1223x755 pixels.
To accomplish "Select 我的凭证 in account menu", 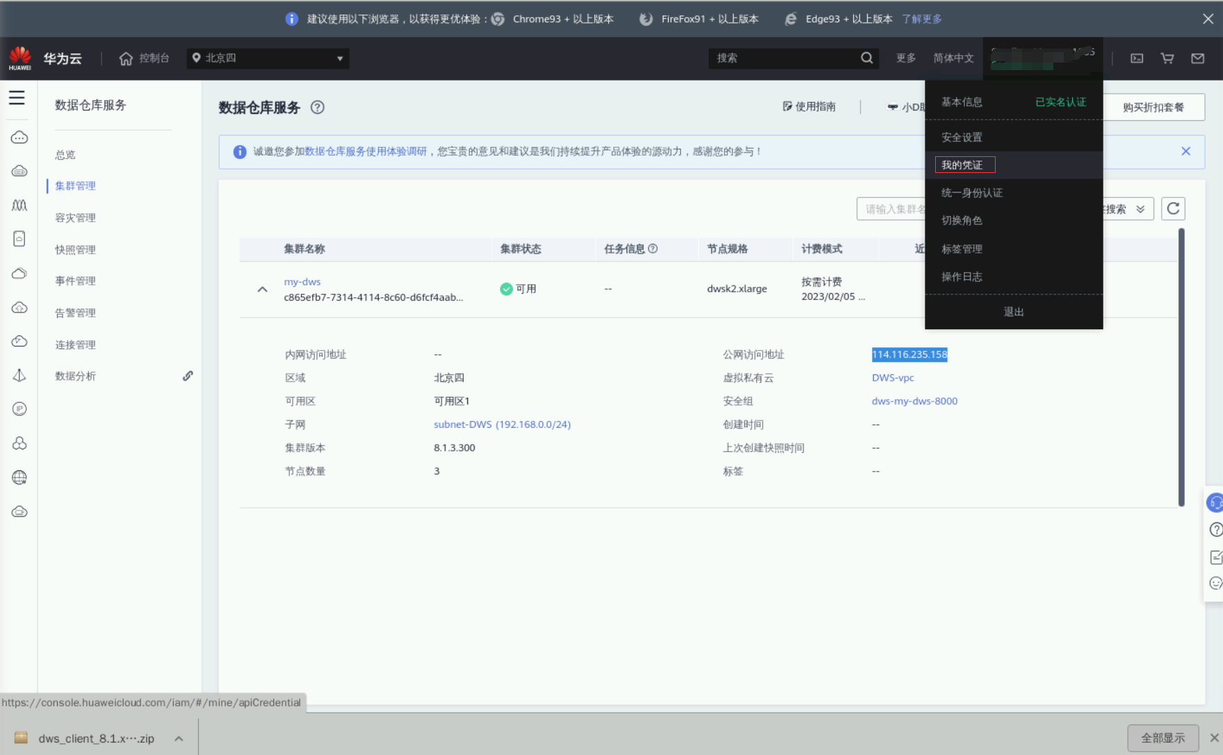I will point(962,165).
